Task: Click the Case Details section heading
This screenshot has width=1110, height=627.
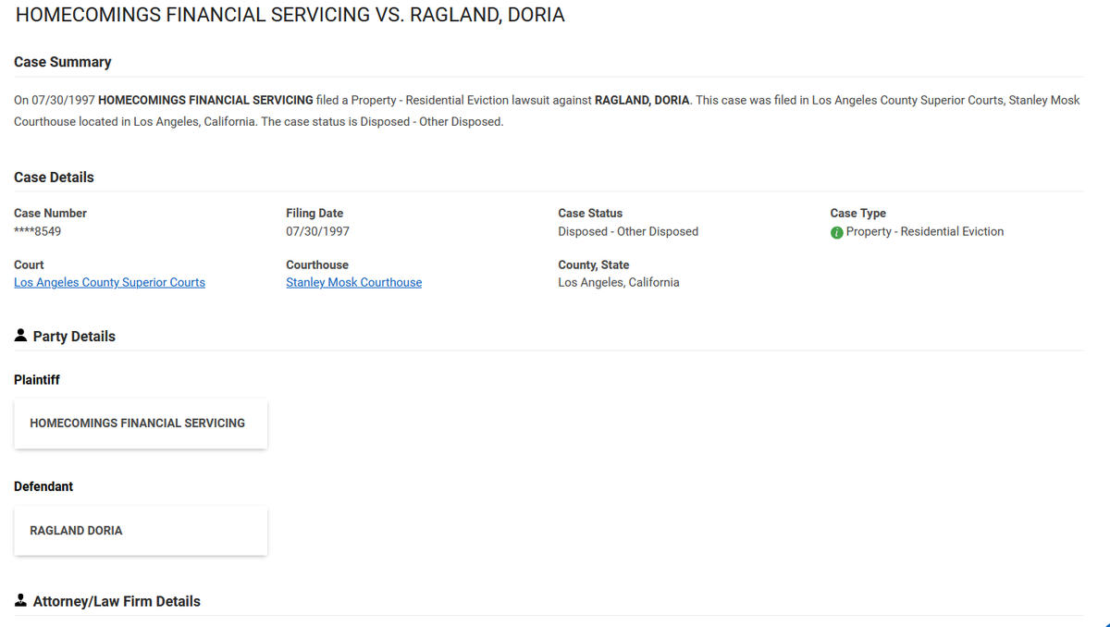Action: 54,178
